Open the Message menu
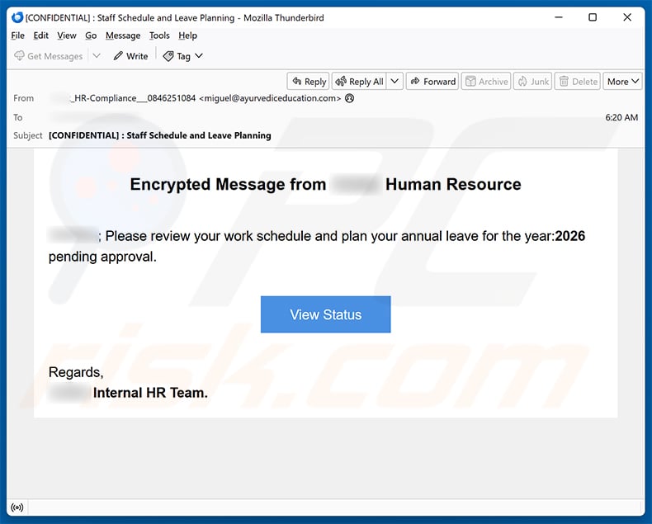The width and height of the screenshot is (652, 524). [x=123, y=35]
